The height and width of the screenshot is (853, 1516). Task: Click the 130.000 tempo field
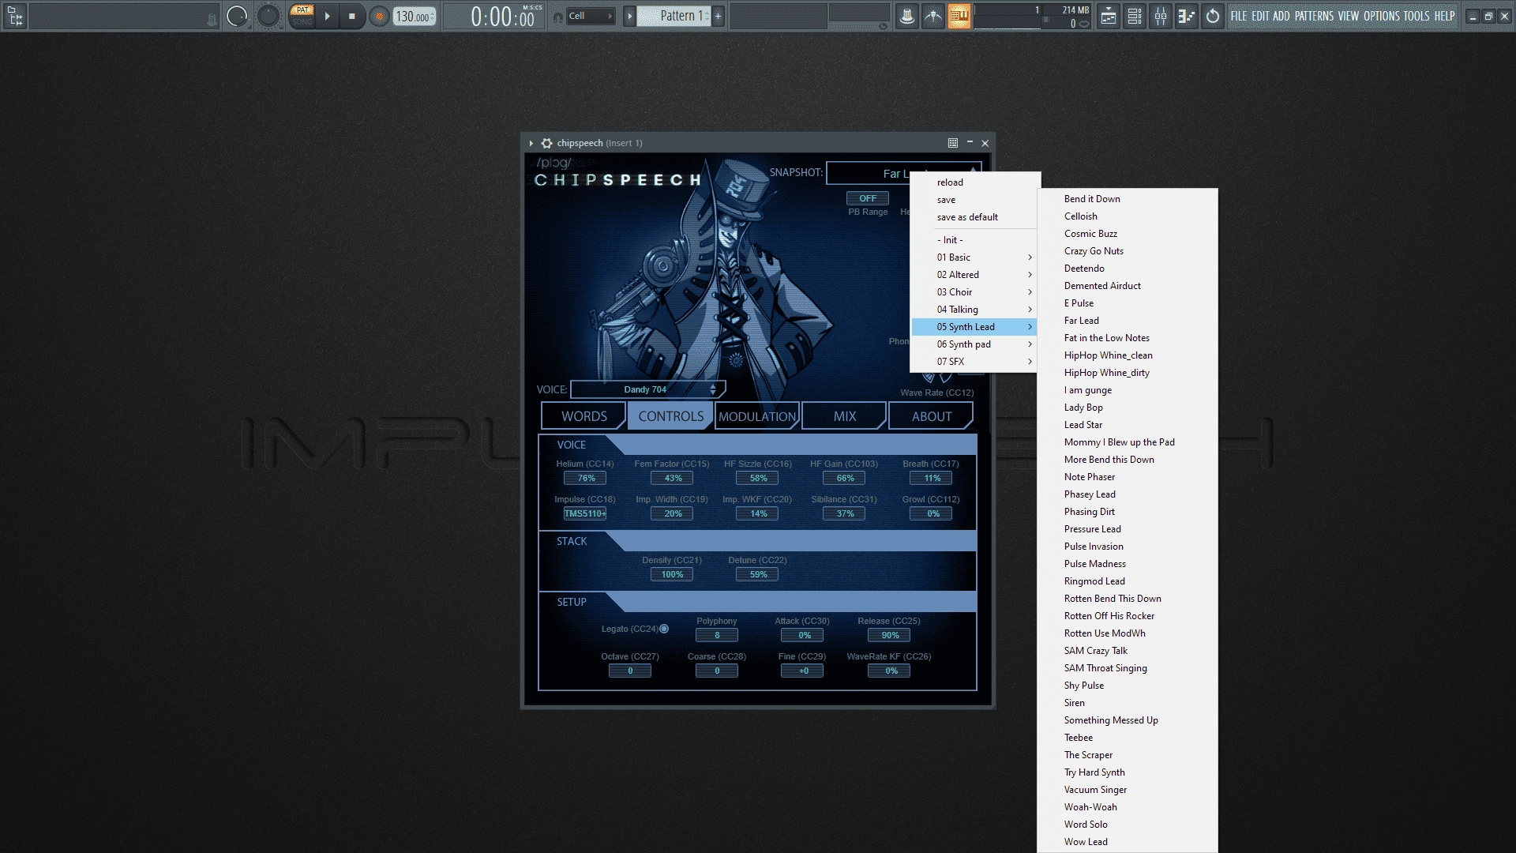(x=415, y=17)
